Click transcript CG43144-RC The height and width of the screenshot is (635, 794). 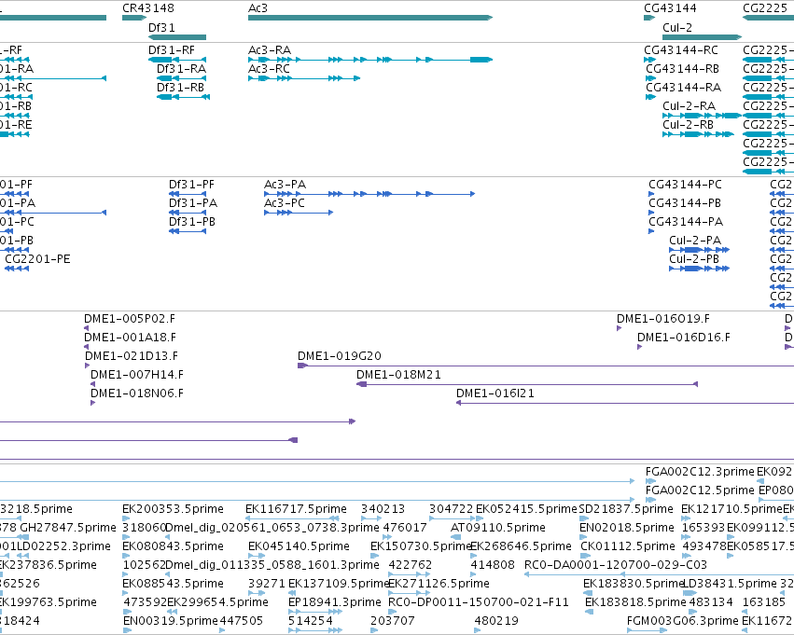681,50
